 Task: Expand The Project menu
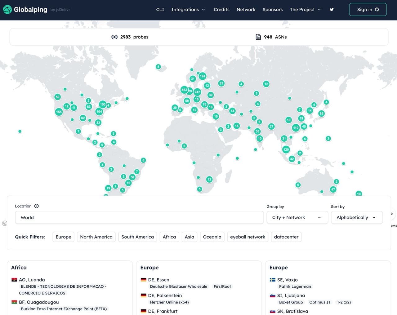305,10
